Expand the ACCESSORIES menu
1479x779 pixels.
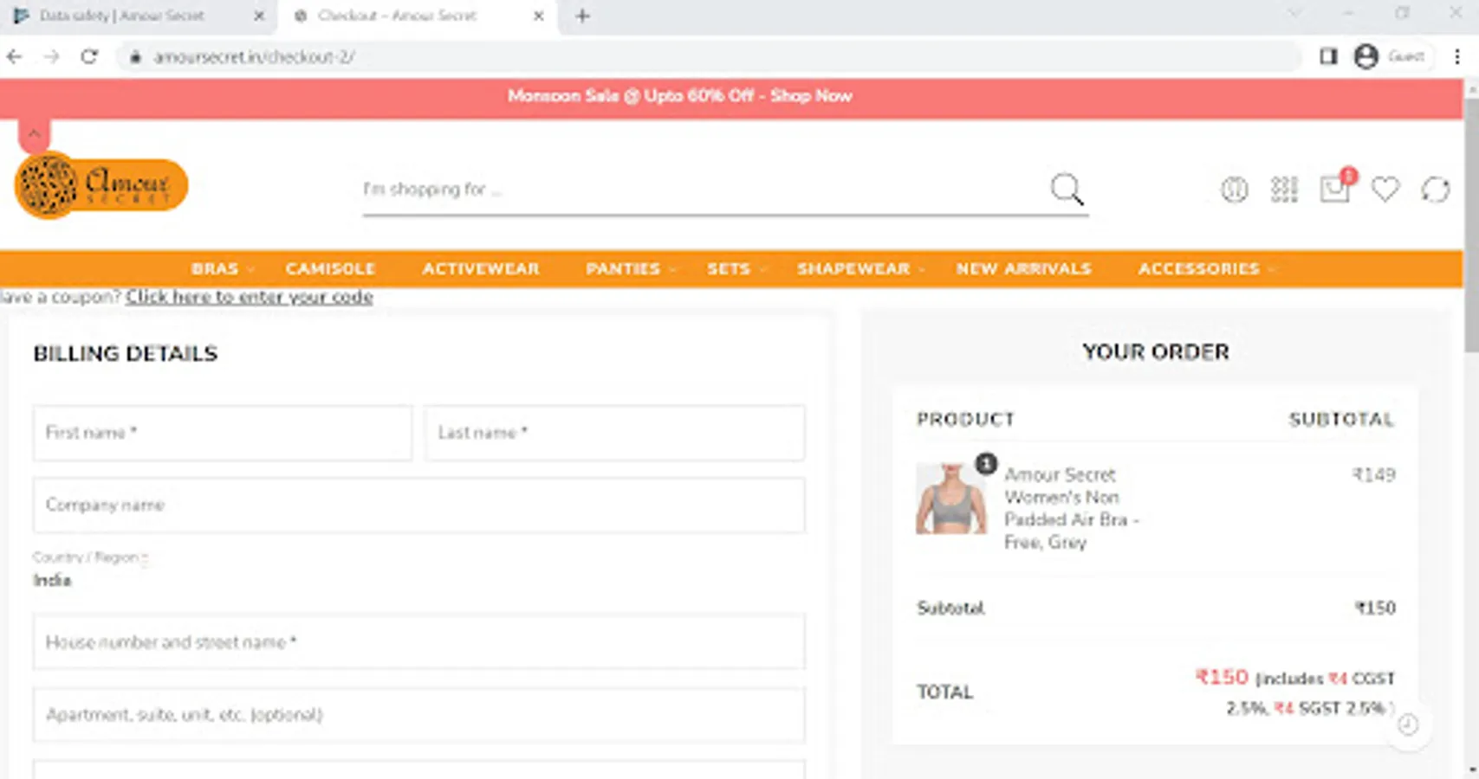pos(1206,269)
